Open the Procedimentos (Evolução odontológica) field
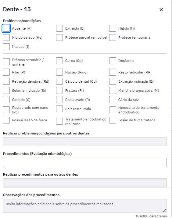 pos(85,163)
